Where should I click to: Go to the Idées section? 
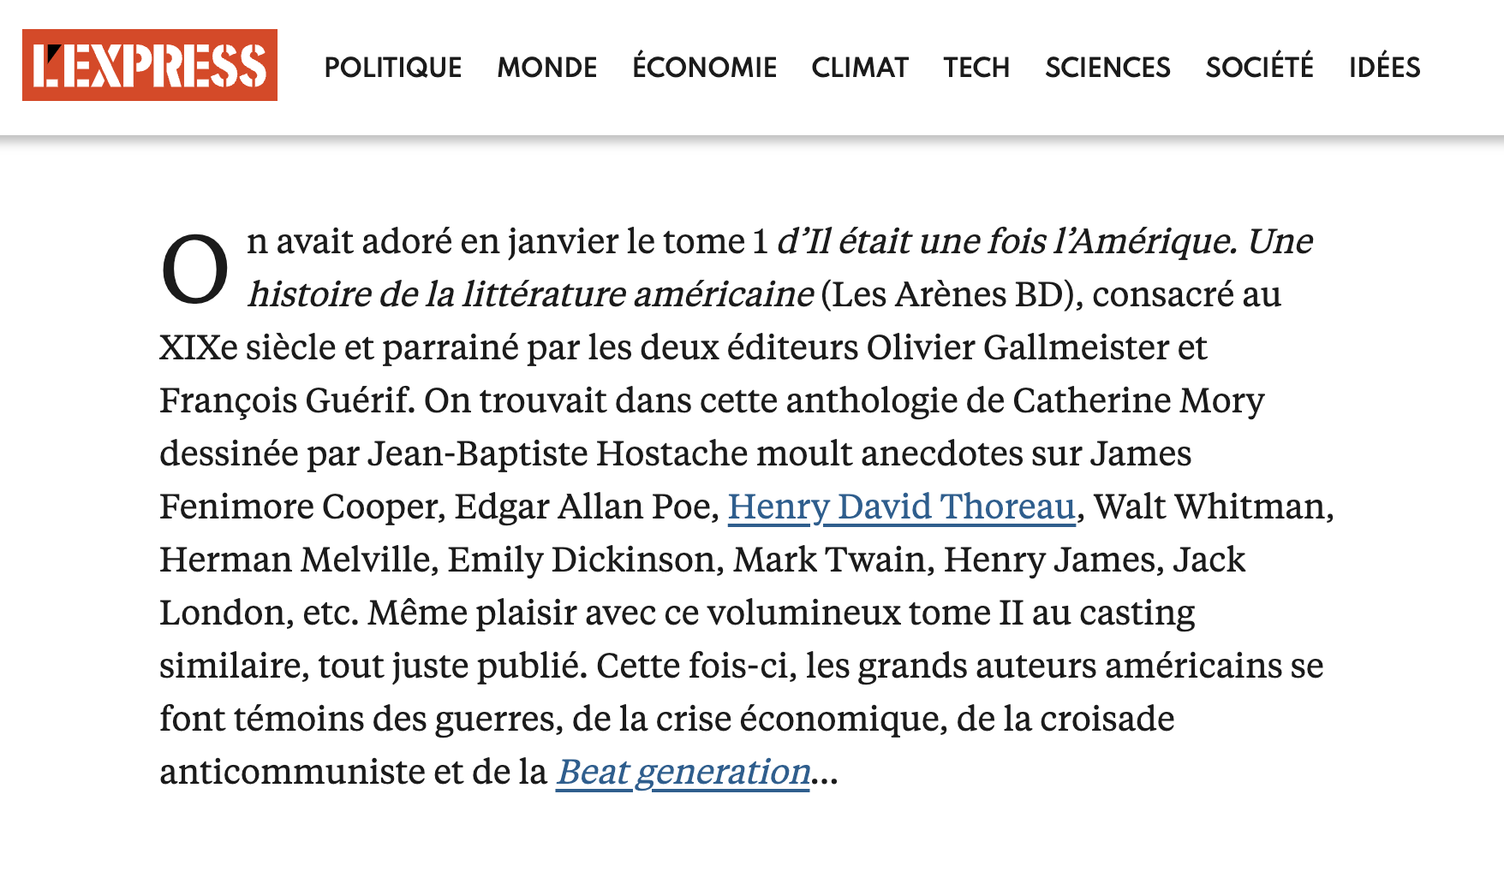pos(1384,68)
